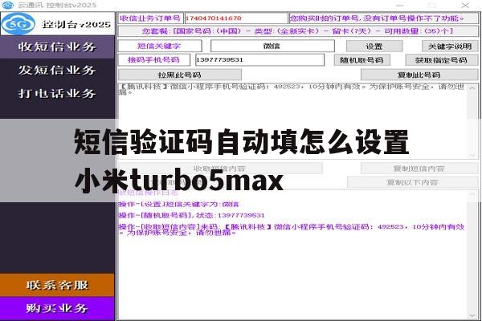Click the 接码手机号码 label
The height and width of the screenshot is (321, 482).
(154, 60)
